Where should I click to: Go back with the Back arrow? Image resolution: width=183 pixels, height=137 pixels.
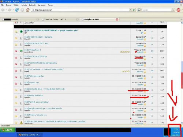(3, 10)
